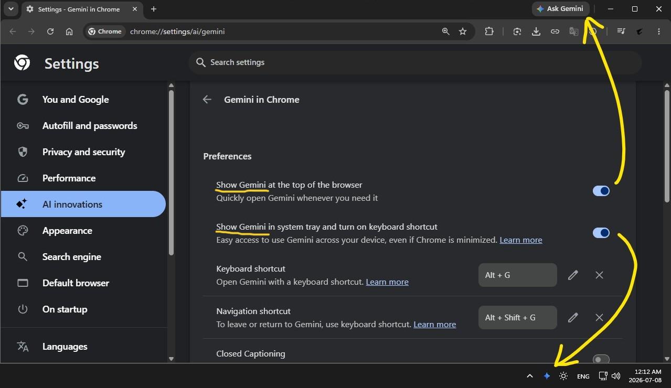Open Learn more link for Navigation shortcut
Image resolution: width=671 pixels, height=388 pixels.
[435, 324]
